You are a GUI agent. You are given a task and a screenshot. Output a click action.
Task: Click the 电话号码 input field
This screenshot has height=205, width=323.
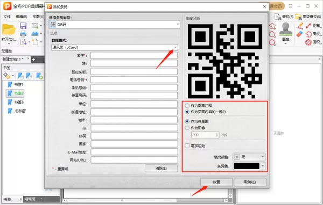134,80
